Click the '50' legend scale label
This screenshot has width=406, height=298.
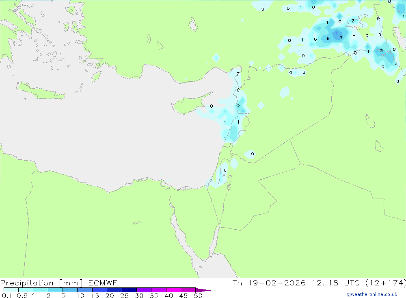[x=198, y=296]
